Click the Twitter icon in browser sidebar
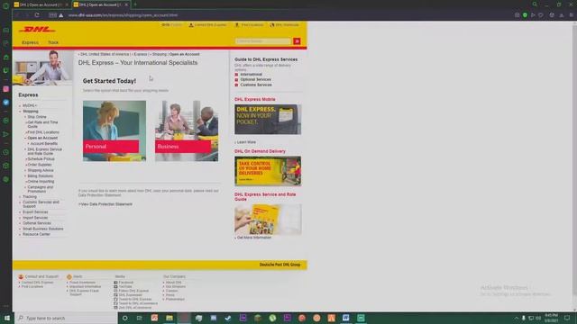 (x=6, y=103)
